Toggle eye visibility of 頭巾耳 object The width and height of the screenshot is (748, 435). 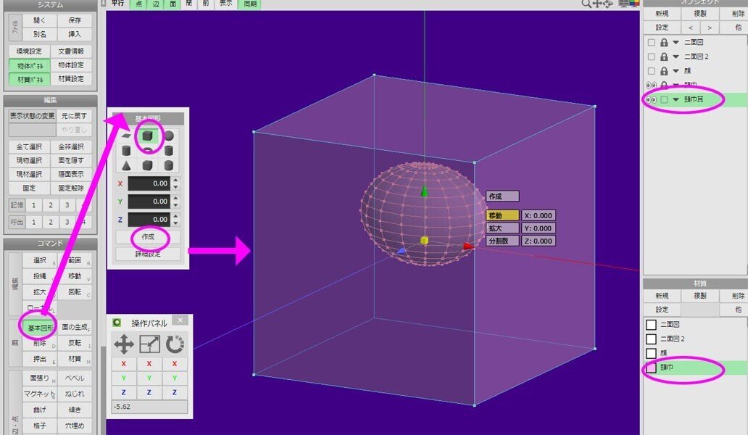[x=651, y=100]
